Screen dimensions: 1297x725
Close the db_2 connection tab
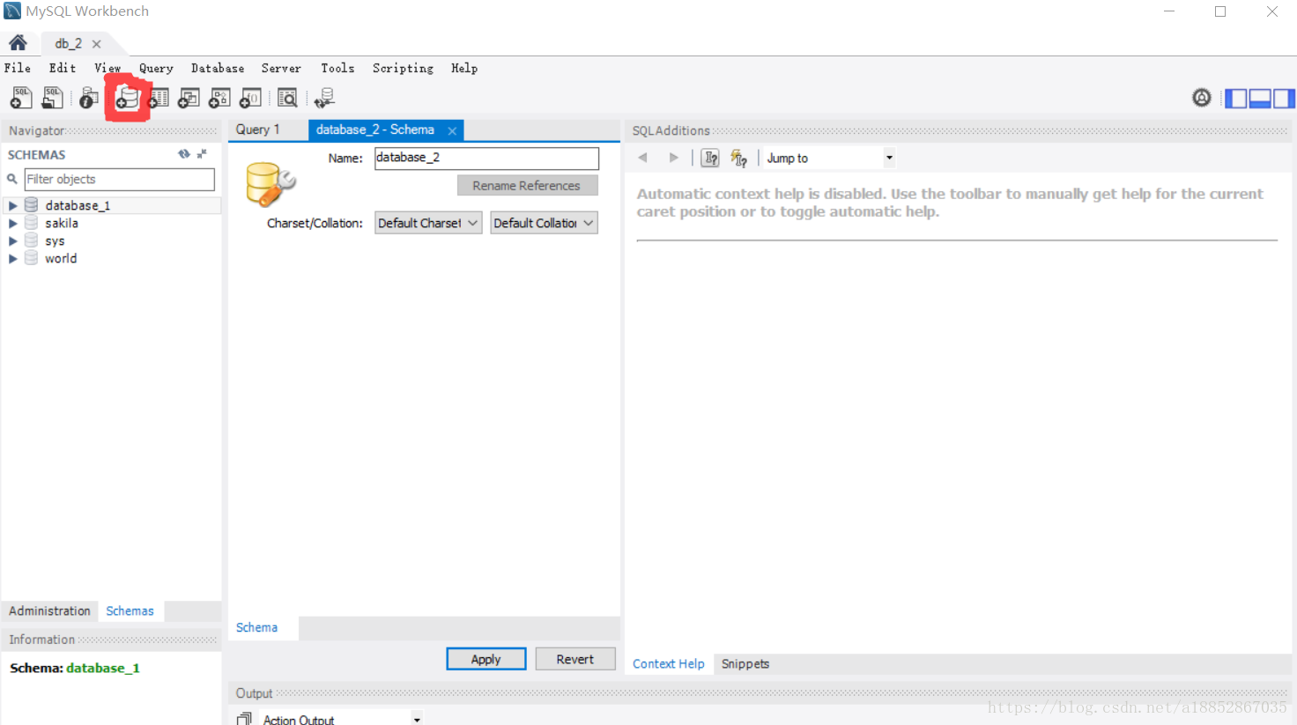pyautogui.click(x=96, y=44)
